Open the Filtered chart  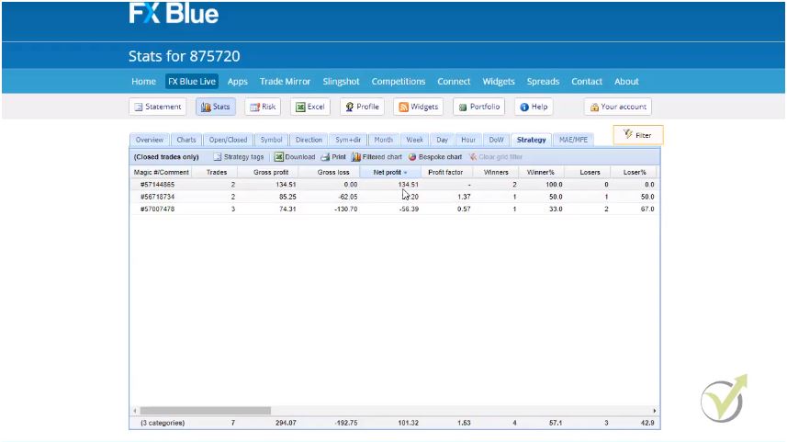[377, 157]
